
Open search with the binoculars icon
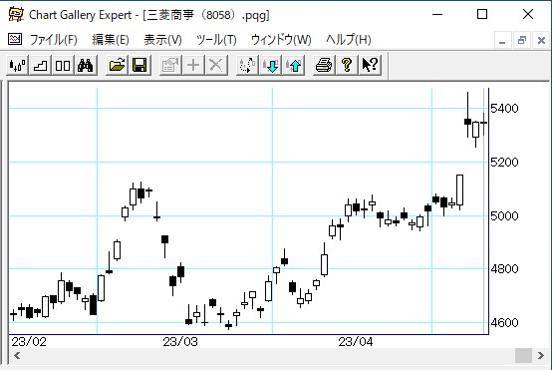(86, 65)
